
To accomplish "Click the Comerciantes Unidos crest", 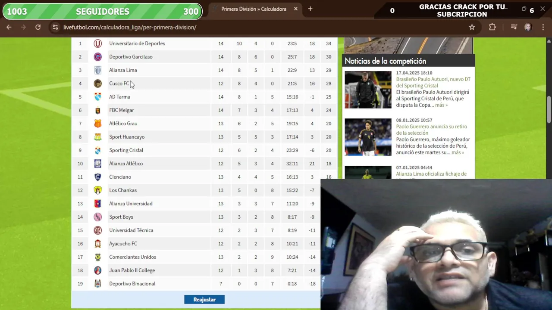I will [98, 257].
